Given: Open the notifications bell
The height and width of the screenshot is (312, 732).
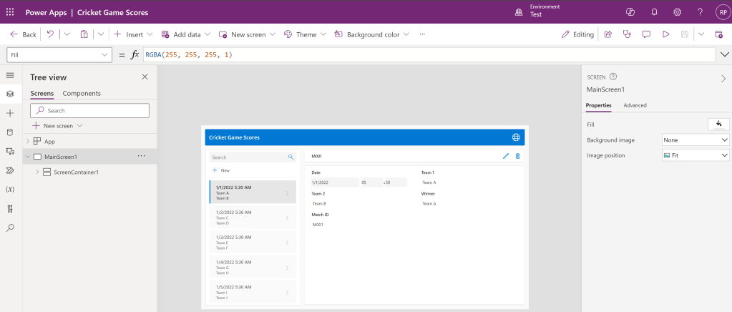Looking at the screenshot, I should point(654,12).
